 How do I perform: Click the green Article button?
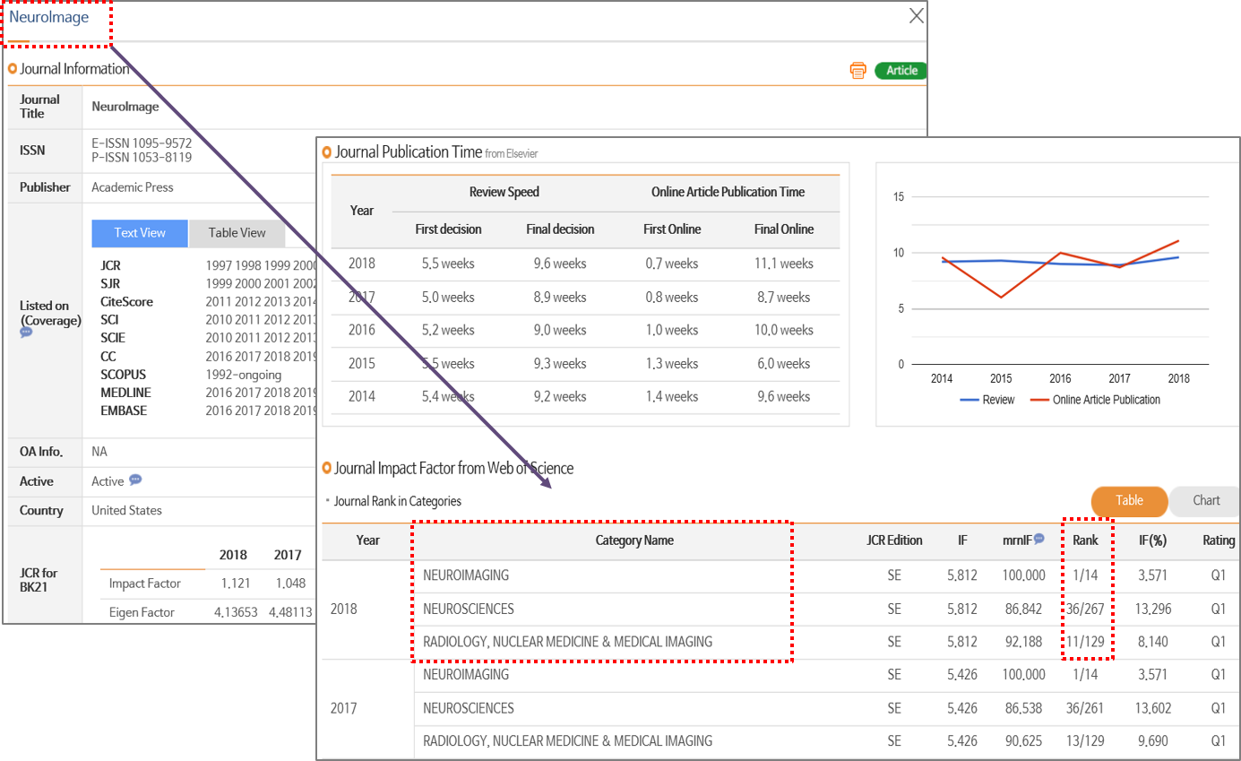click(901, 71)
